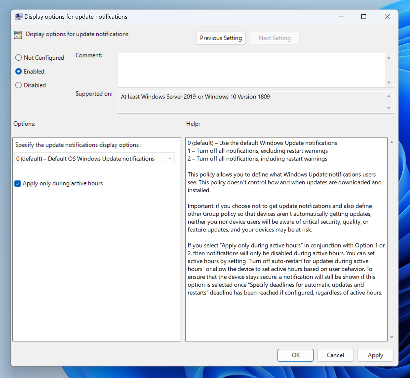Image resolution: width=410 pixels, height=378 pixels.
Task: Apply the policy settings
Action: (x=375, y=355)
